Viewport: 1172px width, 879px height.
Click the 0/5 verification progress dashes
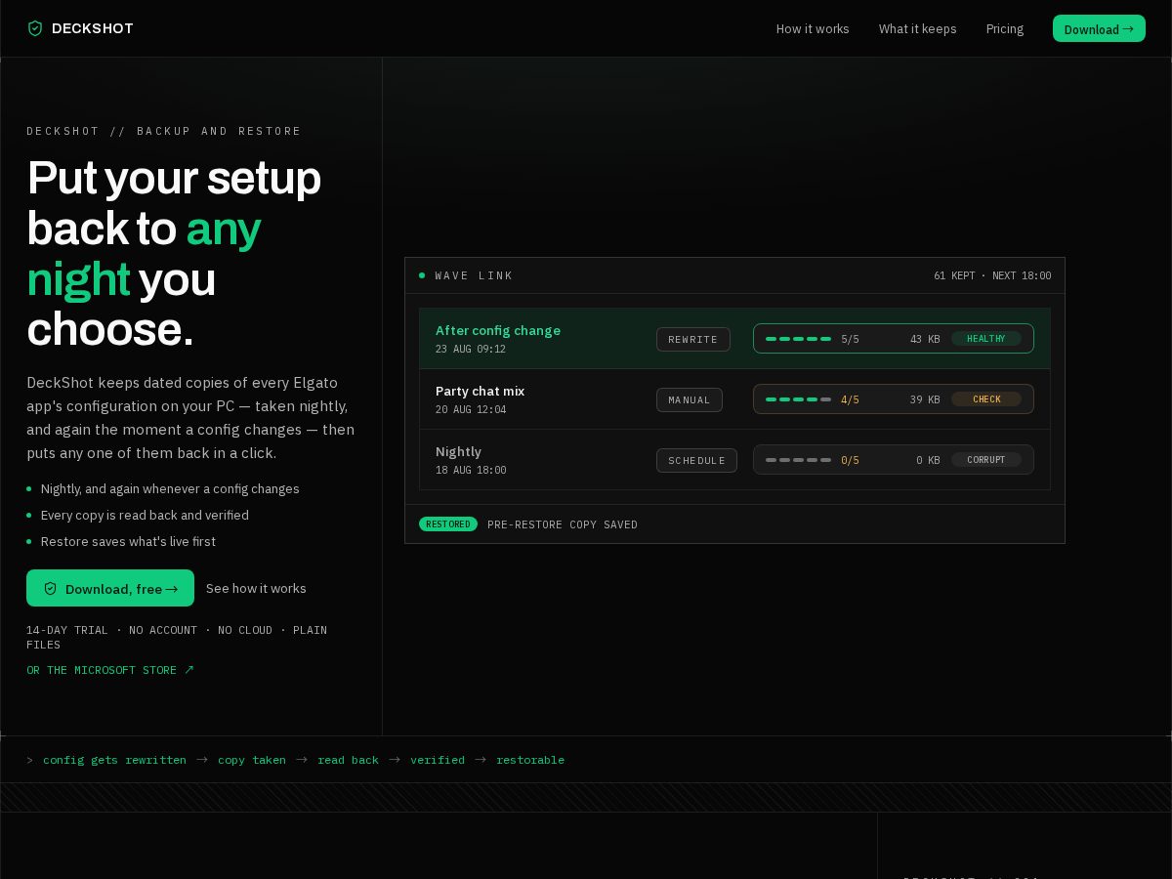(x=798, y=460)
